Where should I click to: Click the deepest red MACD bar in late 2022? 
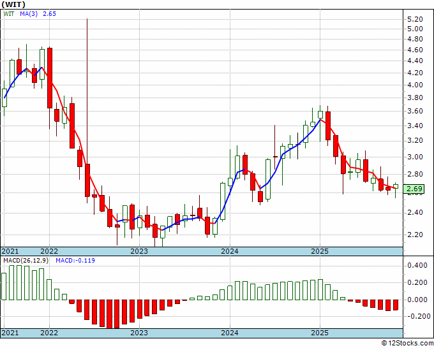110,314
